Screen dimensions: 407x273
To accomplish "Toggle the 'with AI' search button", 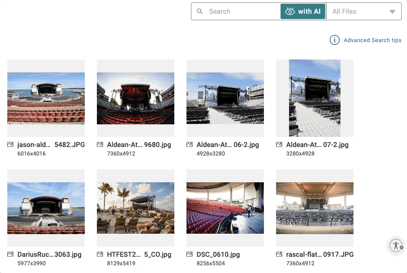I will [303, 11].
